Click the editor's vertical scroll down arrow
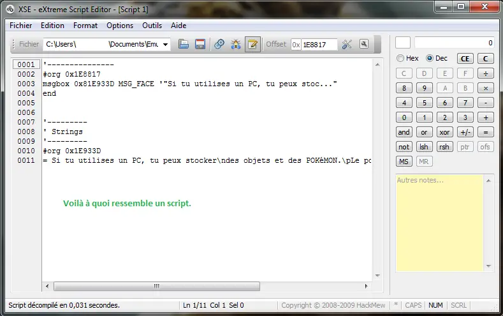The width and height of the screenshot is (503, 316). tap(377, 276)
